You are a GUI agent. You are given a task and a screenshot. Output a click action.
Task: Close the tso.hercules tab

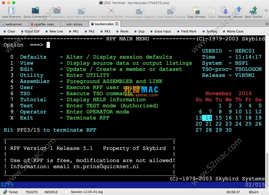click(117, 24)
